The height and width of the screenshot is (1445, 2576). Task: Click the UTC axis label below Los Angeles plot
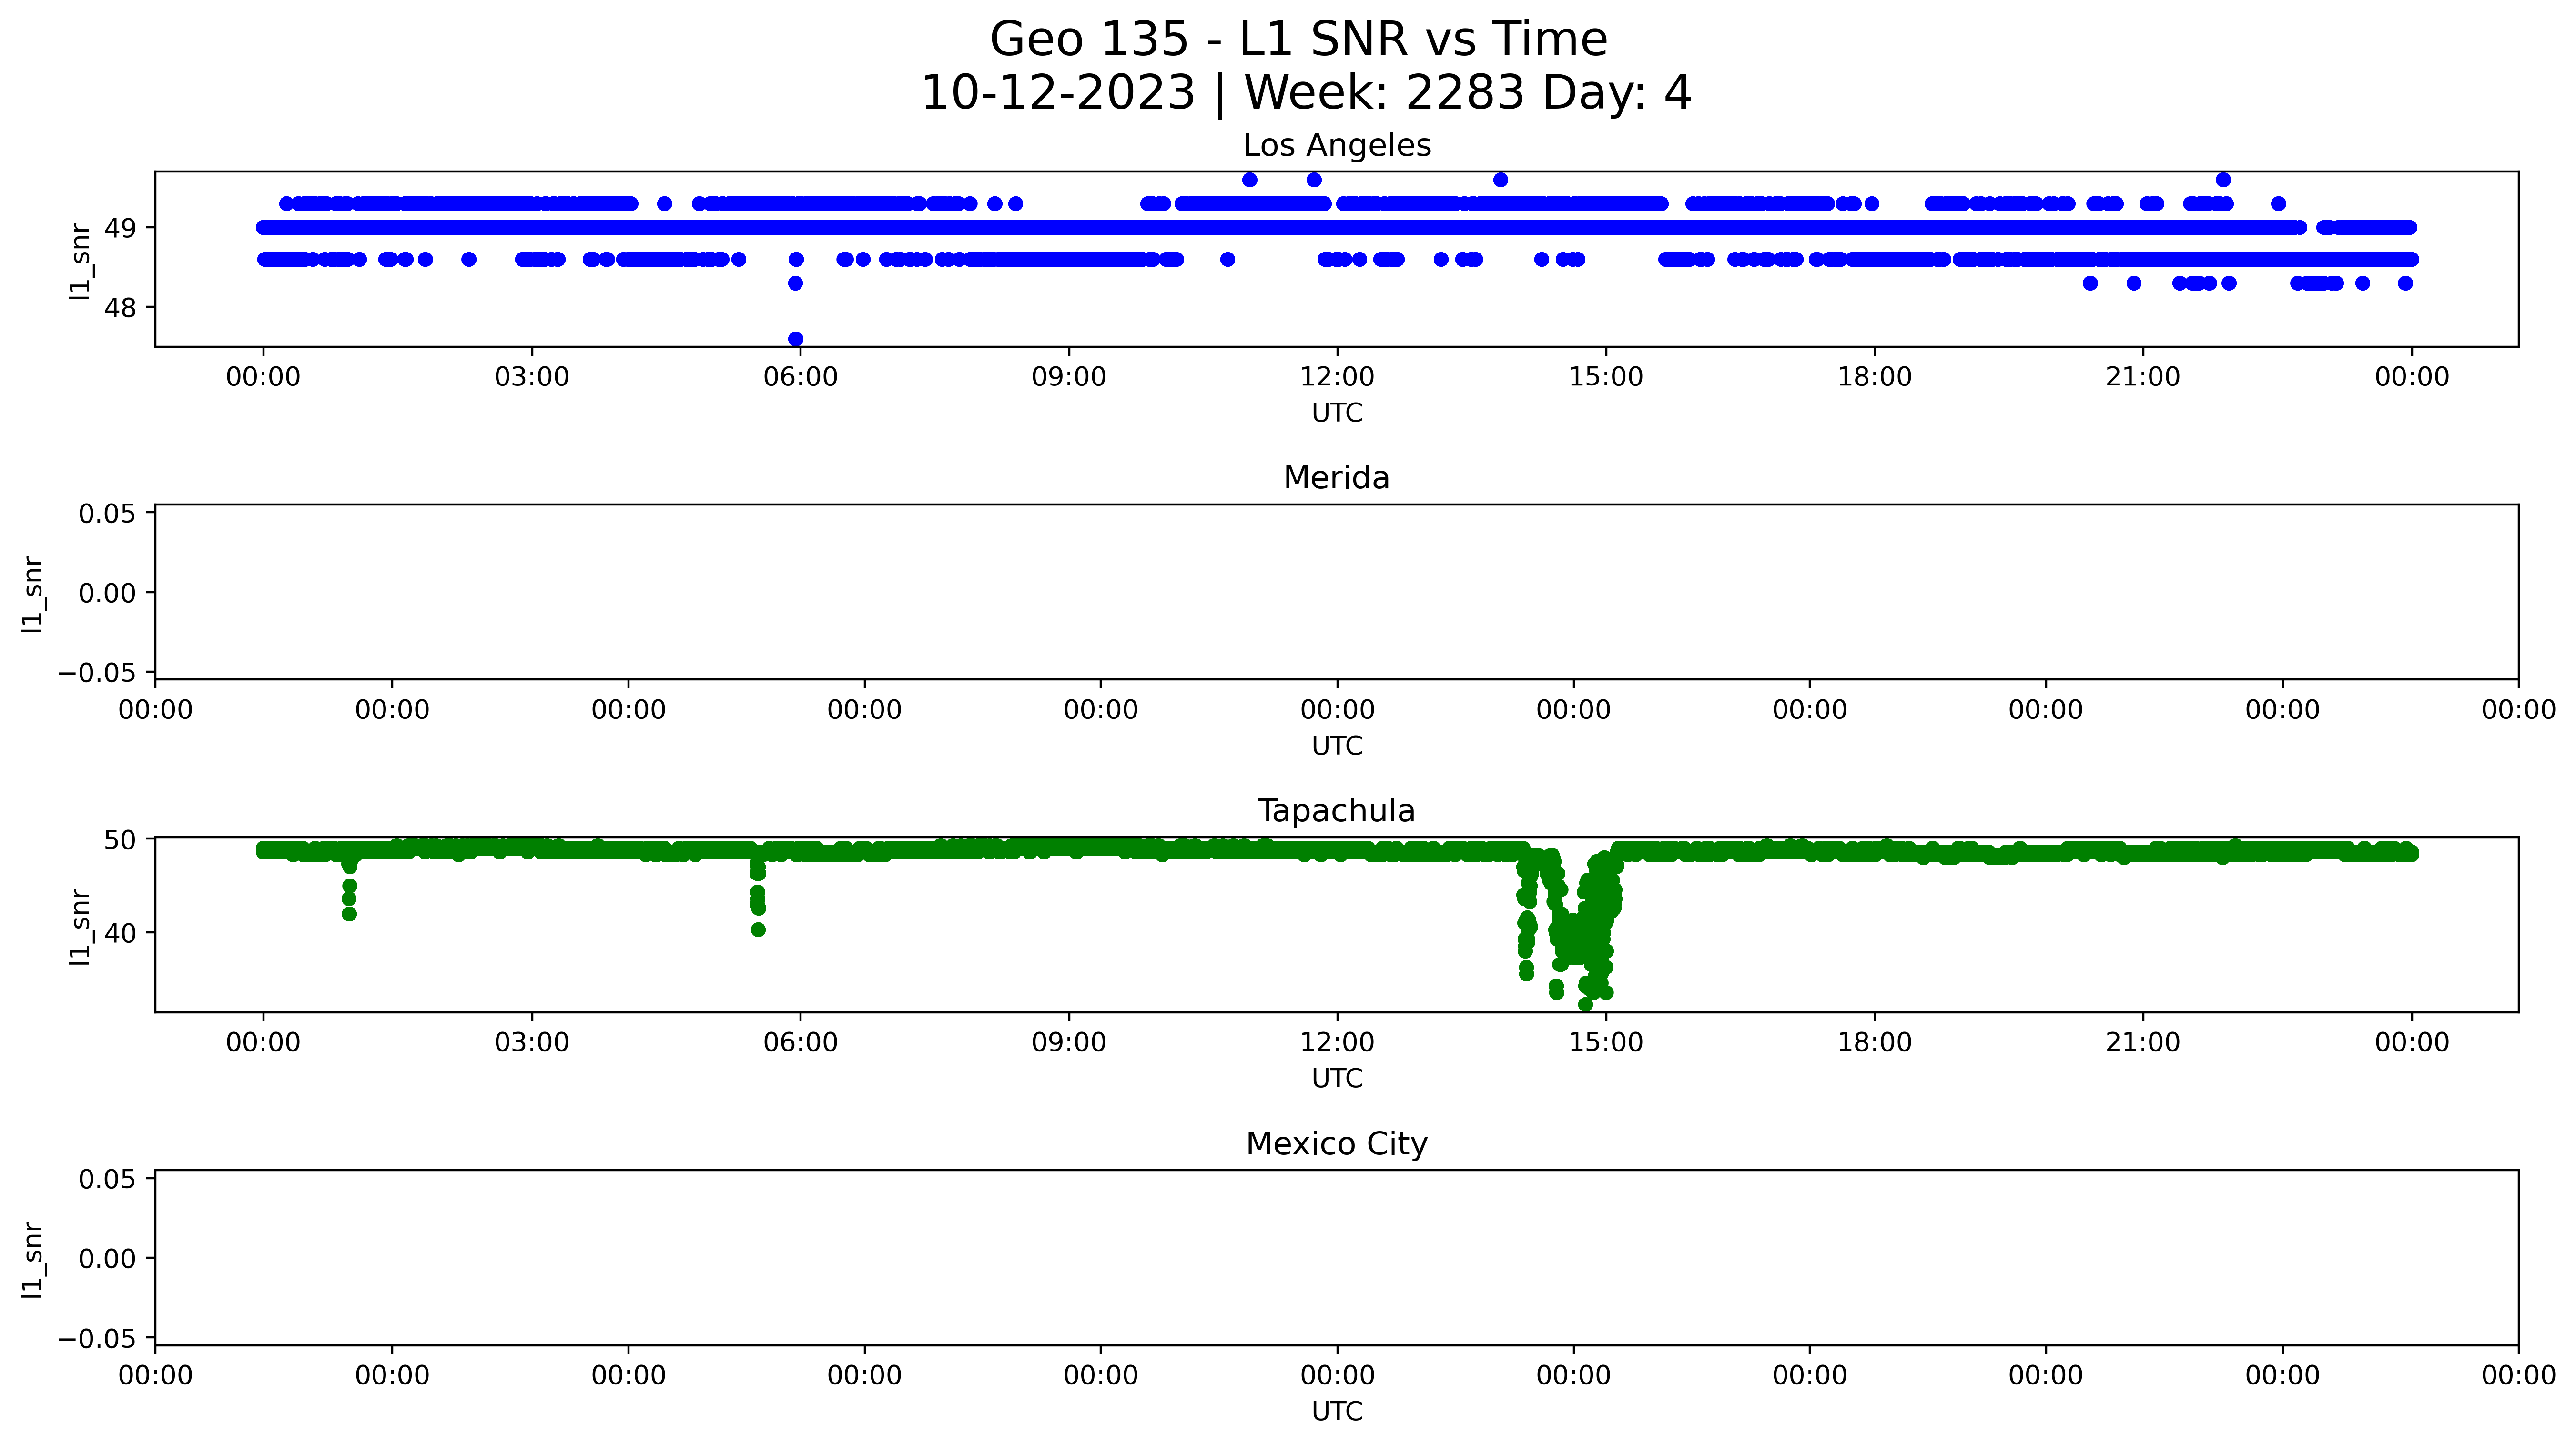click(1337, 413)
